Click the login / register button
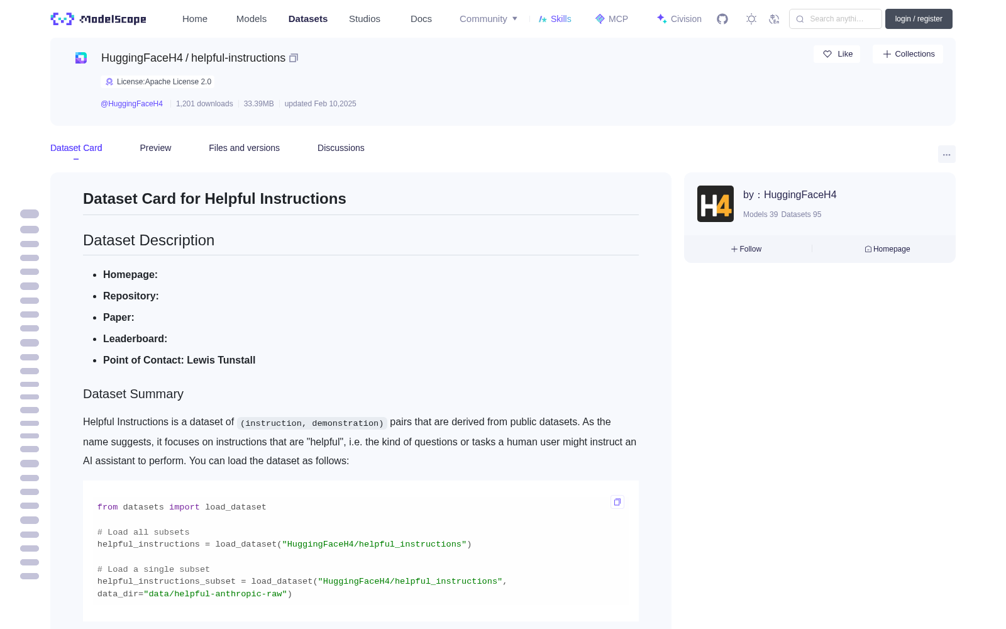Viewport: 1006px width, 629px height. tap(919, 19)
